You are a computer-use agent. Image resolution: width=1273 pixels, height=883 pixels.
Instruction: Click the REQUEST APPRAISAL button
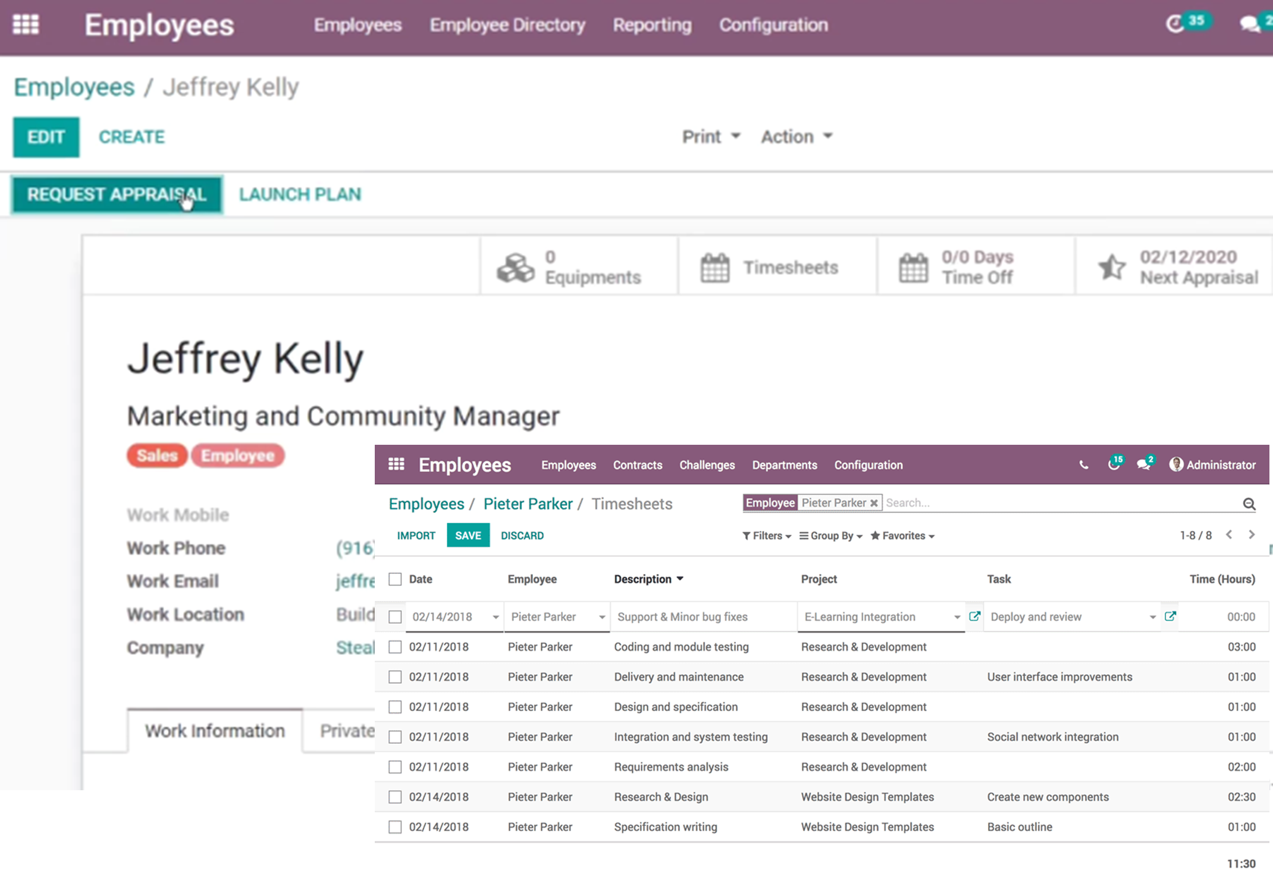(117, 194)
